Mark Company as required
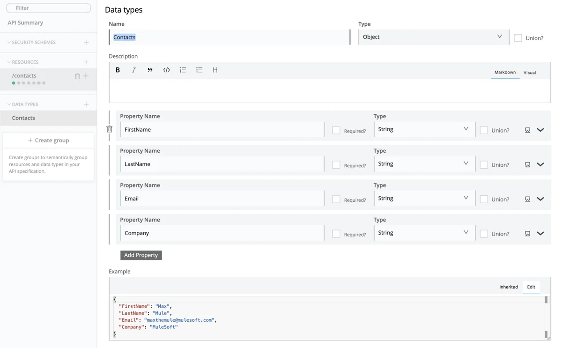Viewport: 562px width, 348px height. [x=336, y=234]
